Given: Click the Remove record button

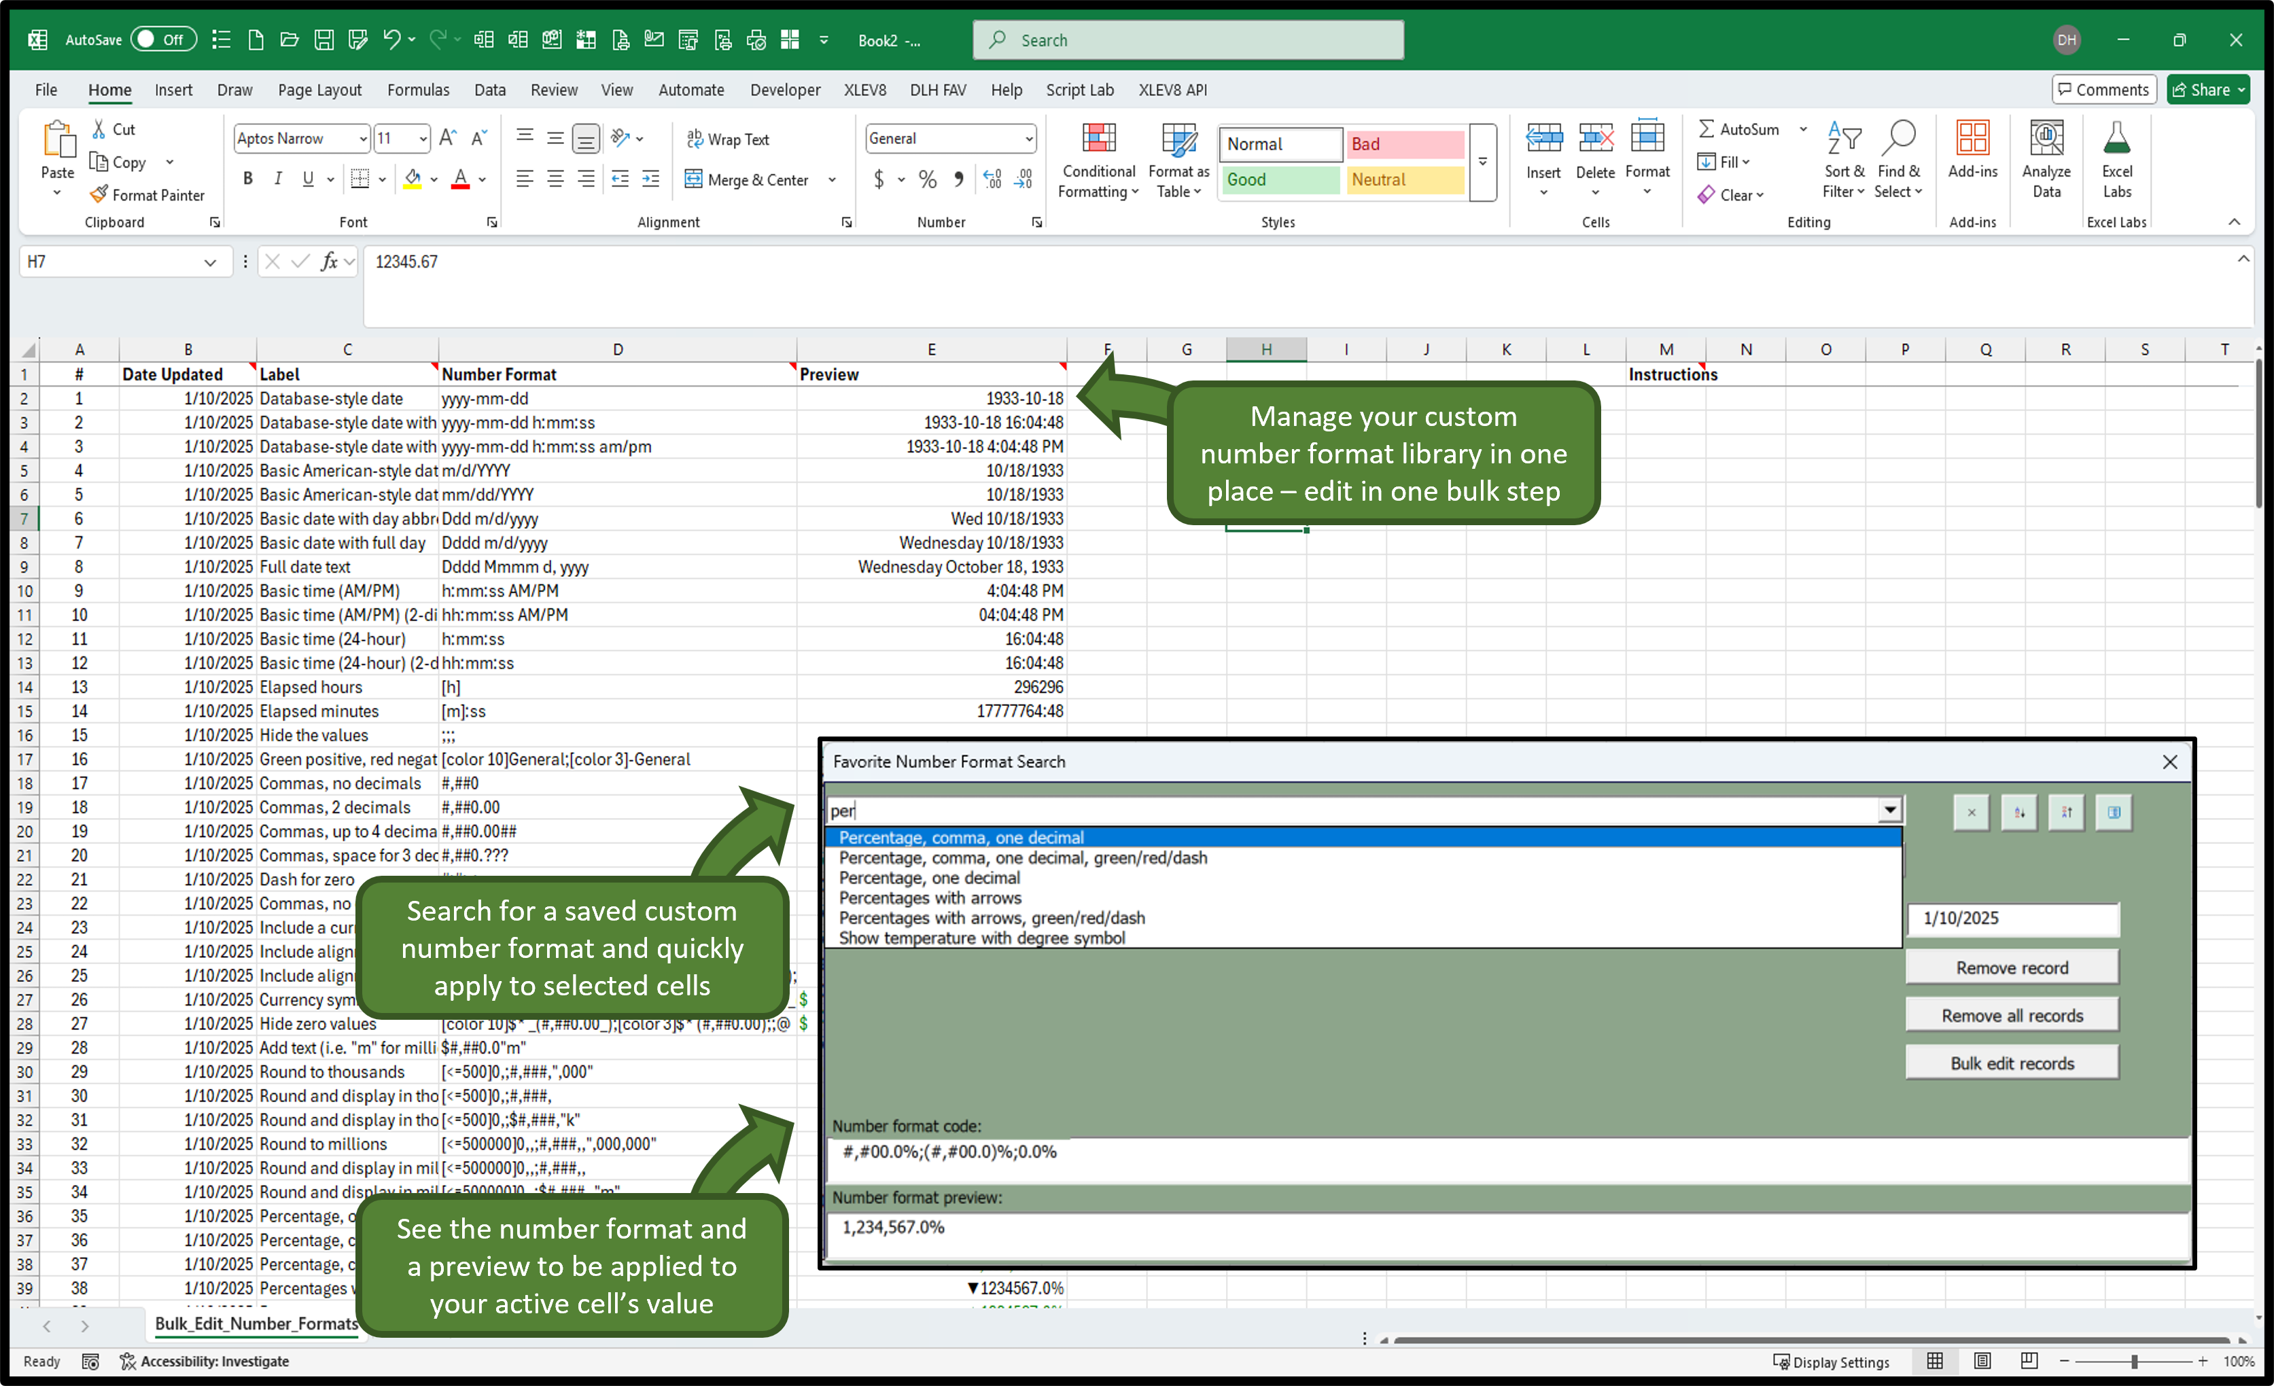Looking at the screenshot, I should click(x=2011, y=967).
